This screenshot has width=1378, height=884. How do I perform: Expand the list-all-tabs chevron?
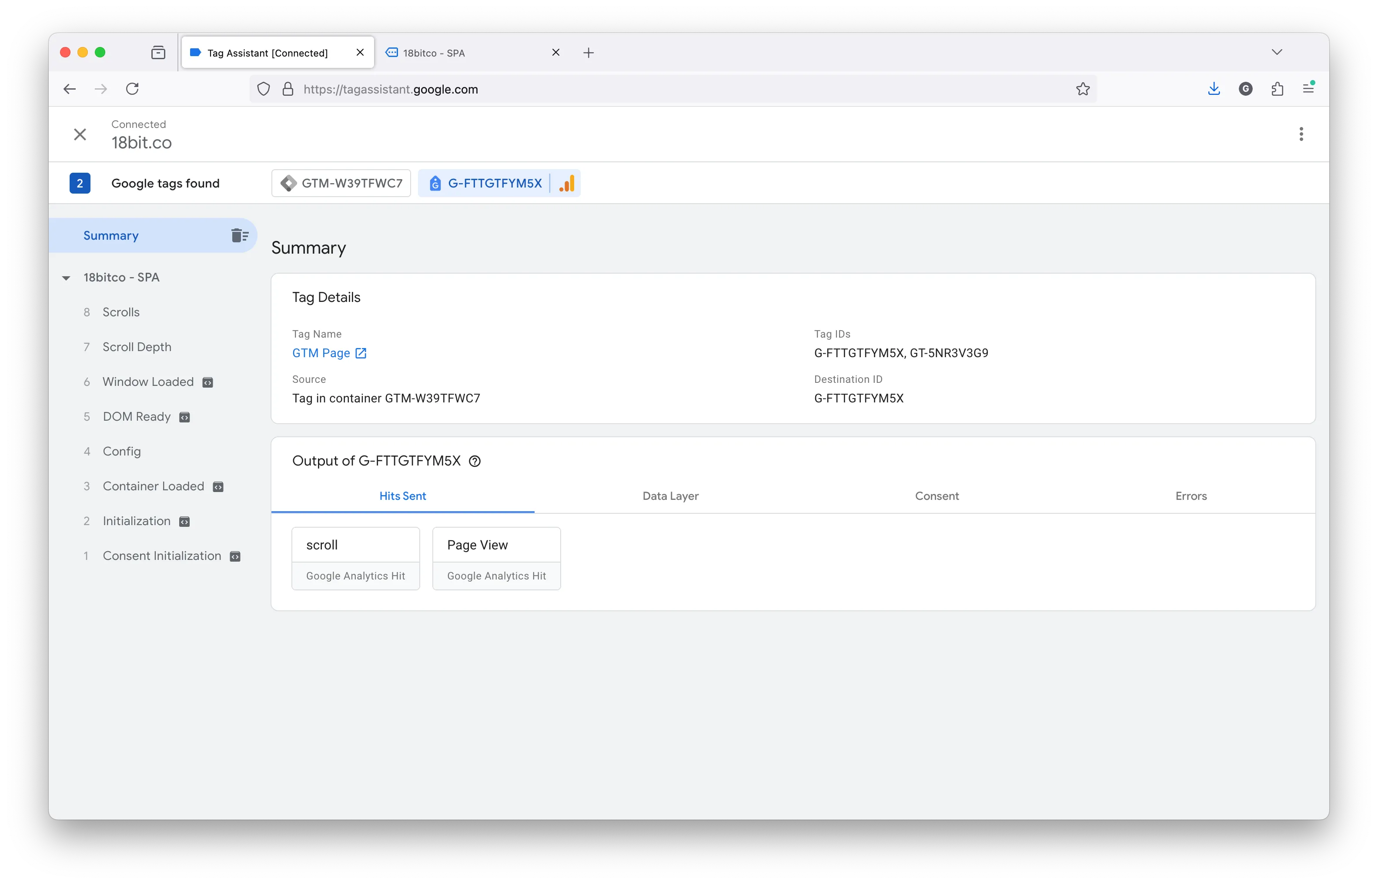pyautogui.click(x=1277, y=52)
